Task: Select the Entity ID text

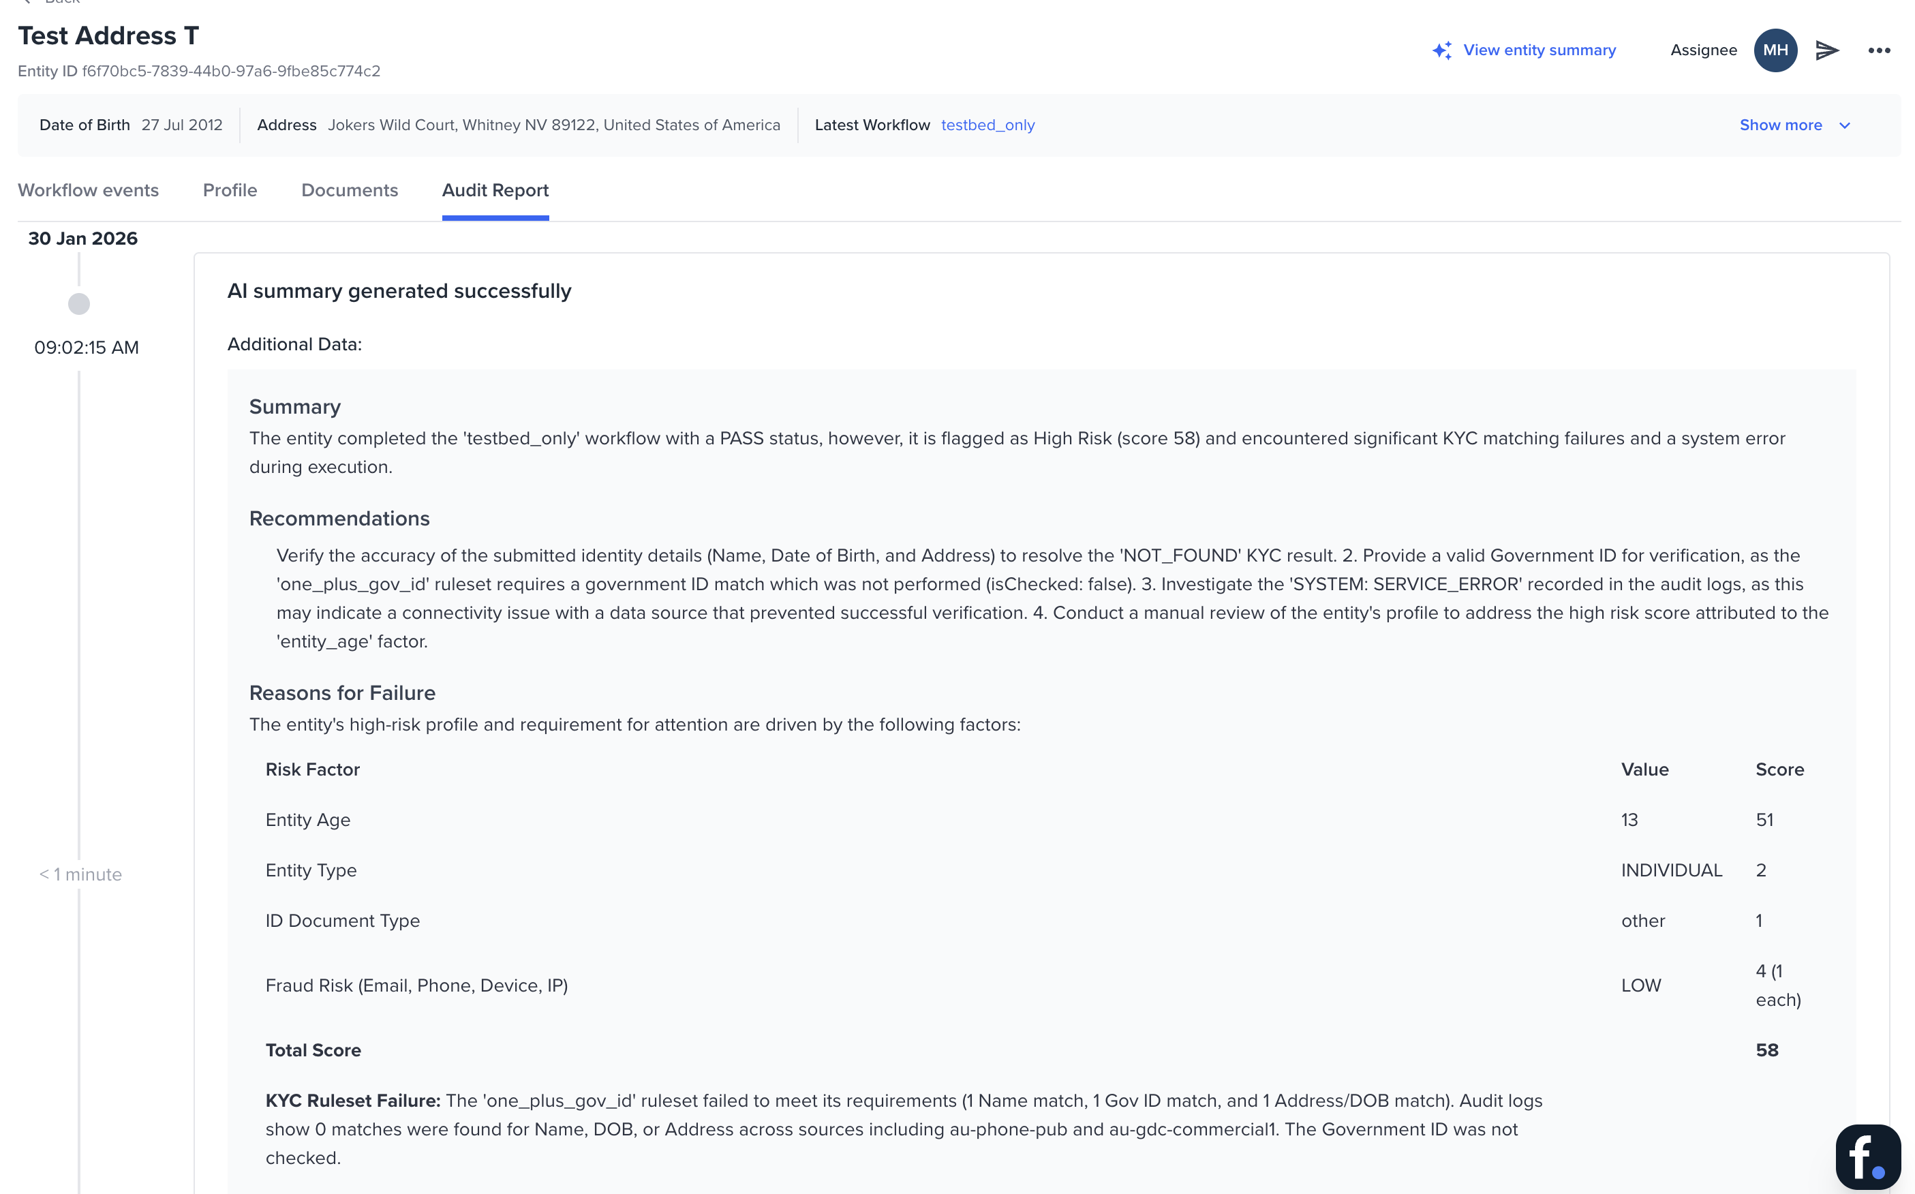Action: pos(199,70)
